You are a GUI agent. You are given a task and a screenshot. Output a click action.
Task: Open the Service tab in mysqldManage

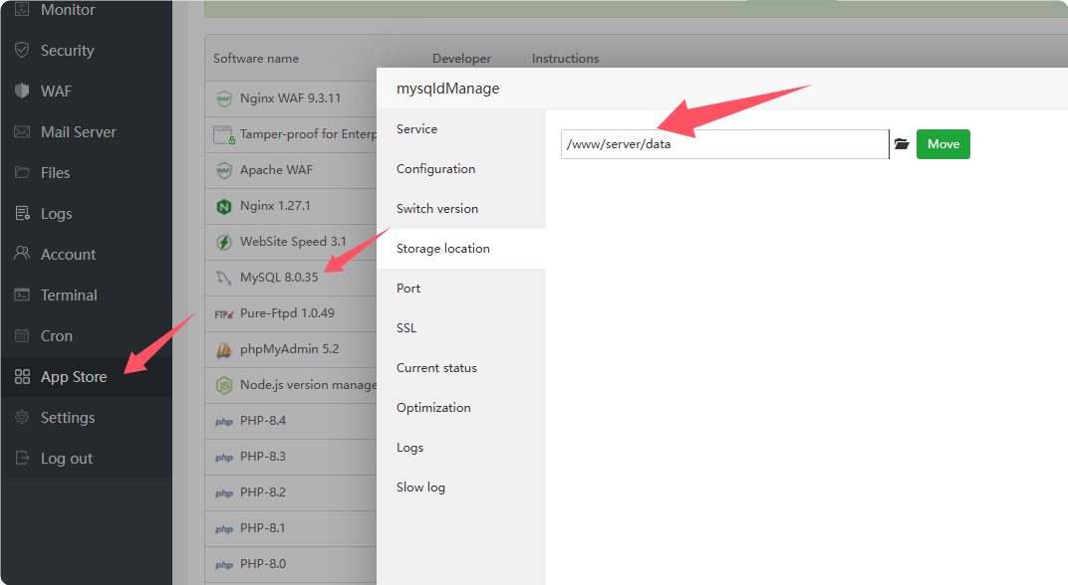(x=461, y=129)
